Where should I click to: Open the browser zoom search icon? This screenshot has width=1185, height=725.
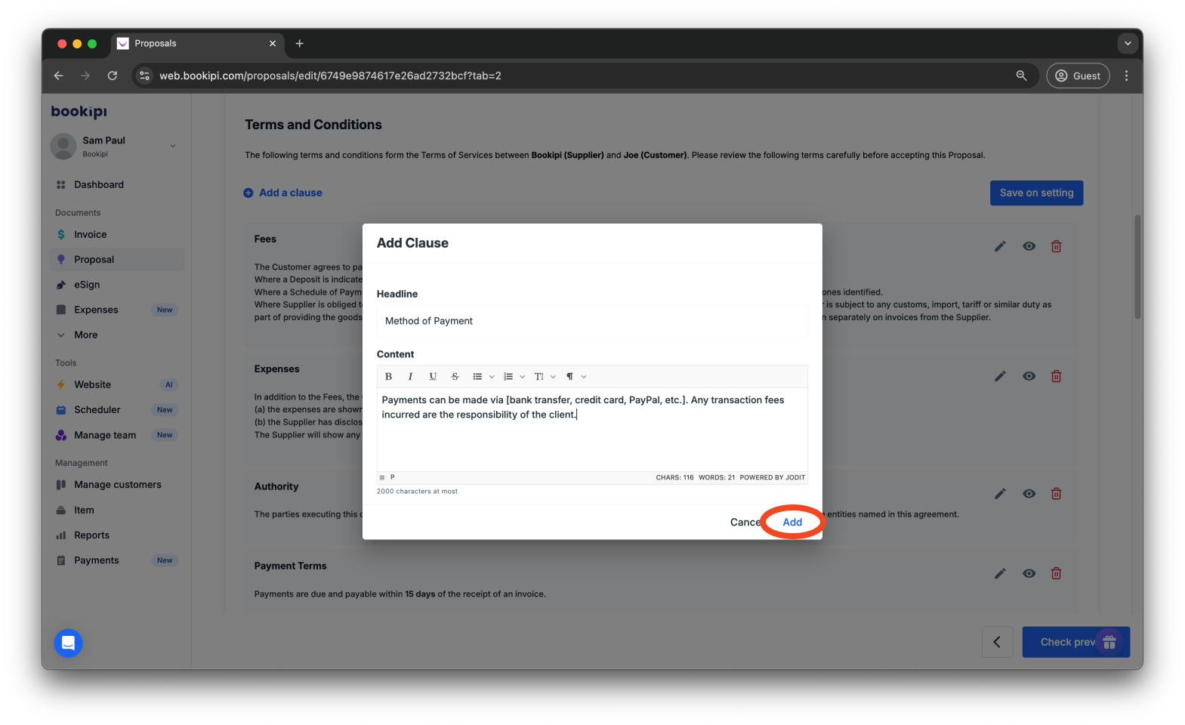coord(1021,76)
